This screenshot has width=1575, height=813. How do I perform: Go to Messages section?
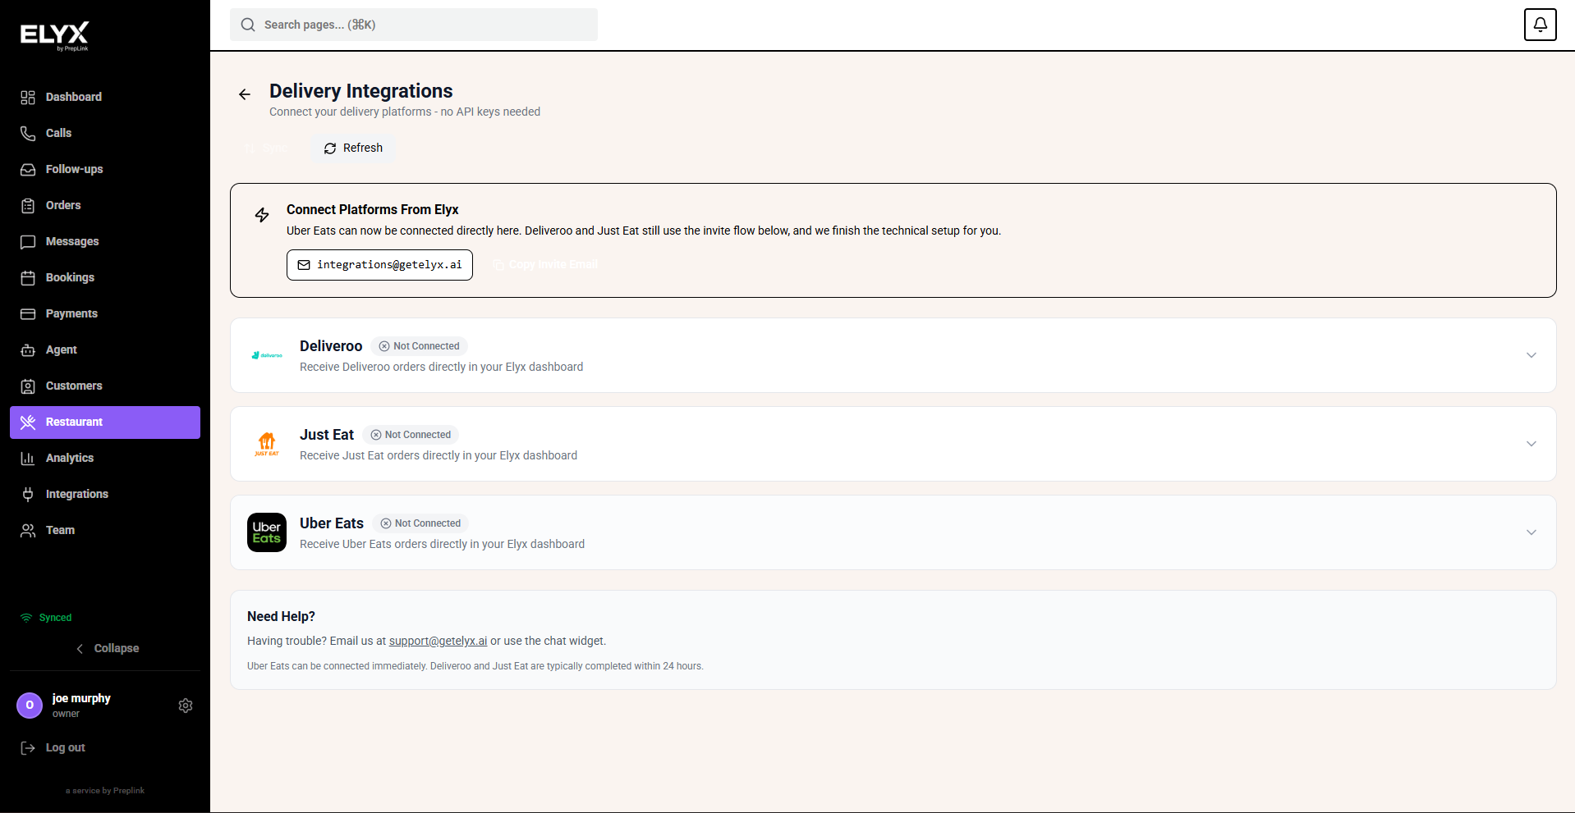point(105,242)
